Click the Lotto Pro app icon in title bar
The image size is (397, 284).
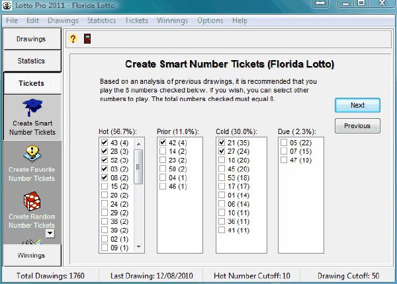(x=7, y=5)
